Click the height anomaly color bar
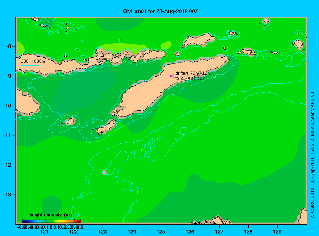 51,221
